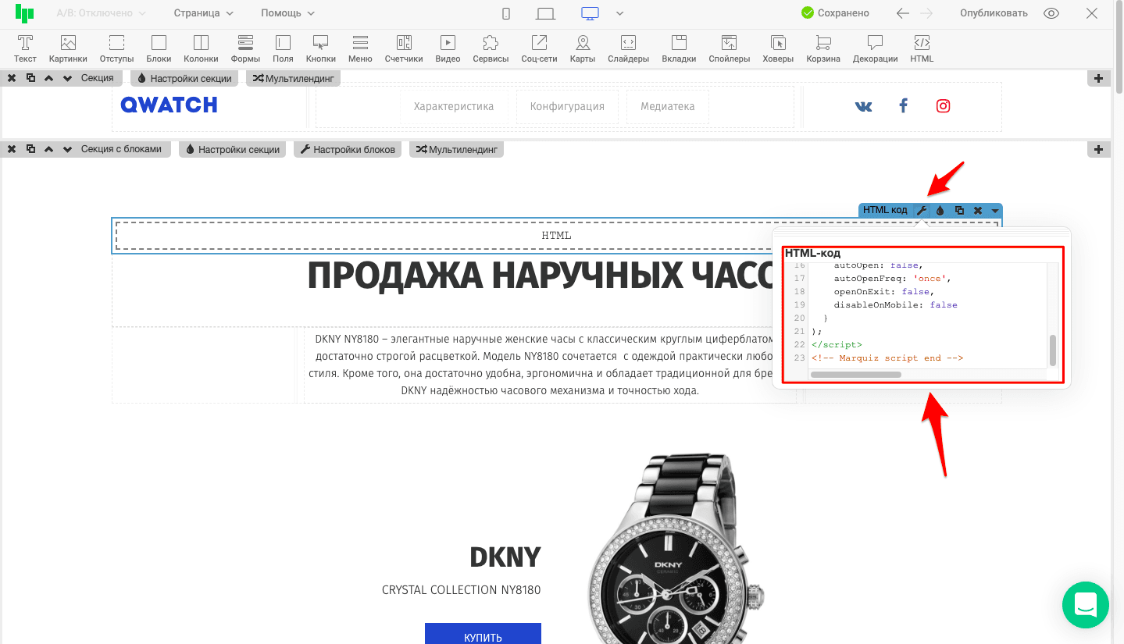
Task: Click the code editor horizontal scrollbar
Action: tap(856, 375)
